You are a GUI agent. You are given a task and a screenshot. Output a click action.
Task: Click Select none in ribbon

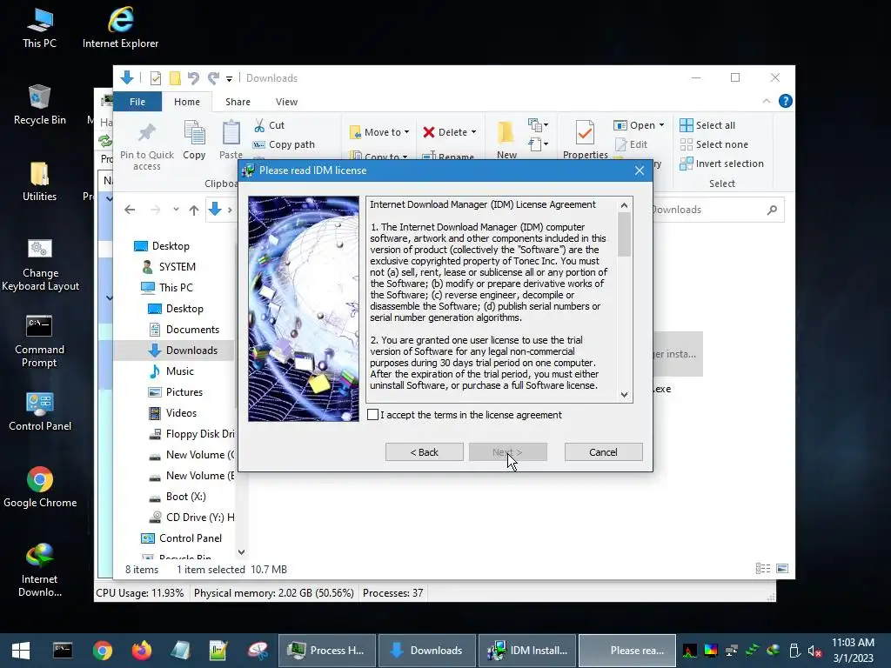(x=713, y=144)
